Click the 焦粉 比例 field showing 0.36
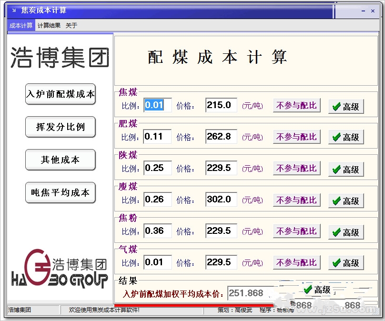The image size is (385, 321). pyautogui.click(x=158, y=231)
